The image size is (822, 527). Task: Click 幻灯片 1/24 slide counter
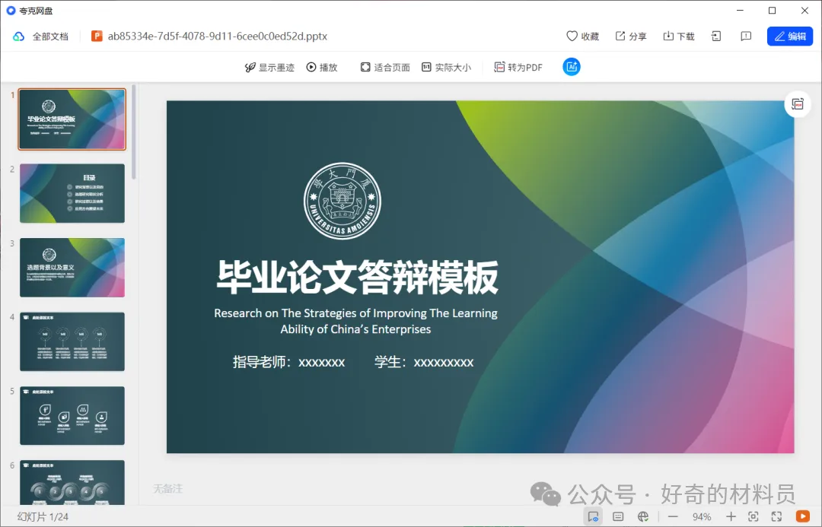click(43, 517)
